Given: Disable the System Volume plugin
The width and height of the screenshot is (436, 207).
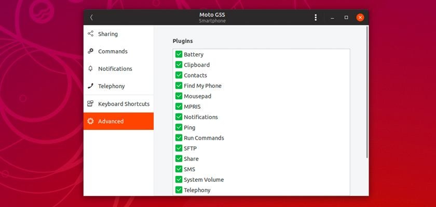Looking at the screenshot, I should pos(179,180).
